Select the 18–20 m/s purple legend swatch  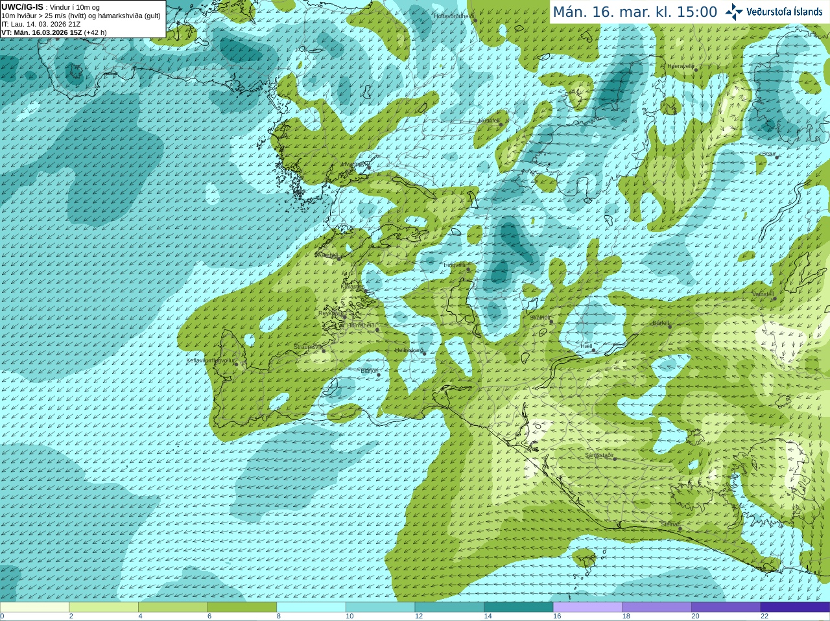[x=657, y=607]
